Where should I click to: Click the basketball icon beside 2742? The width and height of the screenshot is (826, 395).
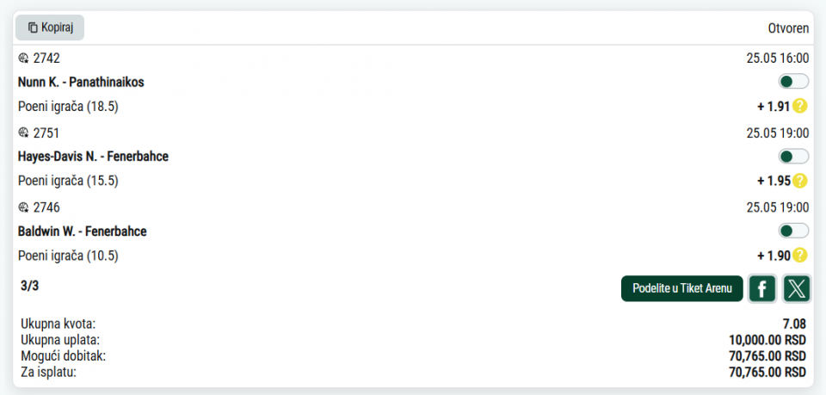tap(23, 59)
